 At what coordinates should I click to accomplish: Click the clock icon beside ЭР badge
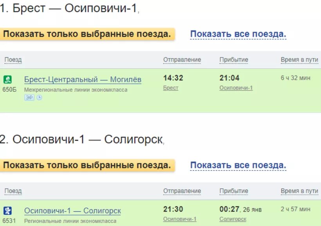pos(39,98)
